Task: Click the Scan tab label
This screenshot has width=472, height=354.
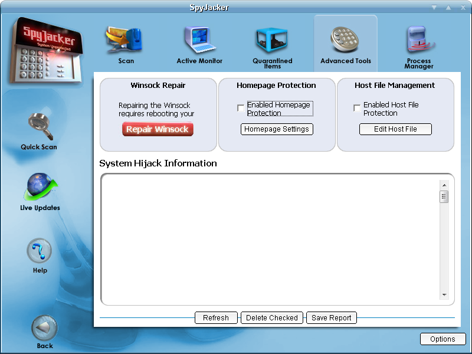Action: point(126,61)
